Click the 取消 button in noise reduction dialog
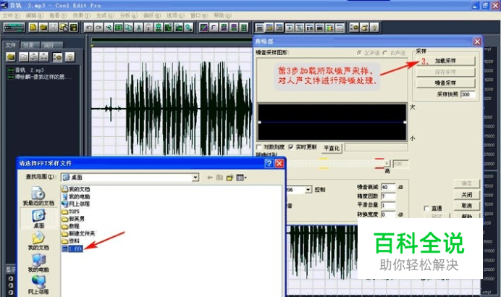Viewport: 501px width, 297px height. pos(467,206)
